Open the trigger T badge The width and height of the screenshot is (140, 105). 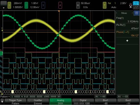click(x=105, y=5)
